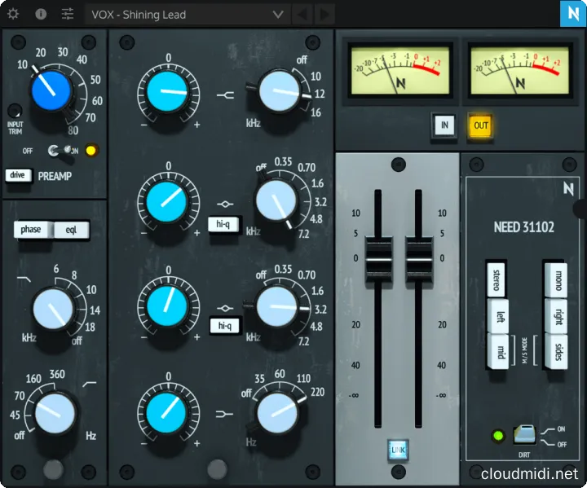Select the sides M/S mode button
Image resolution: width=587 pixels, height=488 pixels.
[x=555, y=351]
